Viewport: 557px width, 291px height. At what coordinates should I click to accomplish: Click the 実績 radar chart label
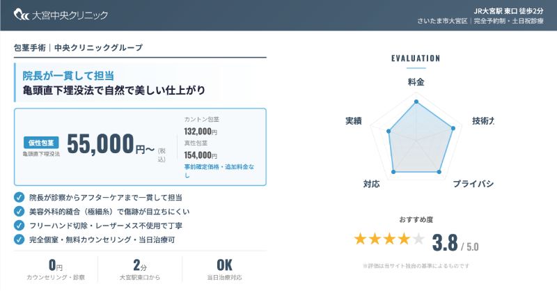353,120
